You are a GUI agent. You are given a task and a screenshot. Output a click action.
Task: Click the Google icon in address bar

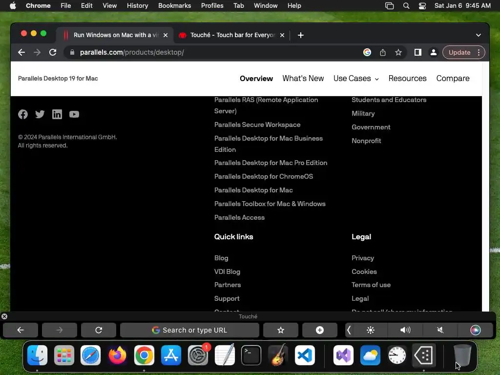367,52
